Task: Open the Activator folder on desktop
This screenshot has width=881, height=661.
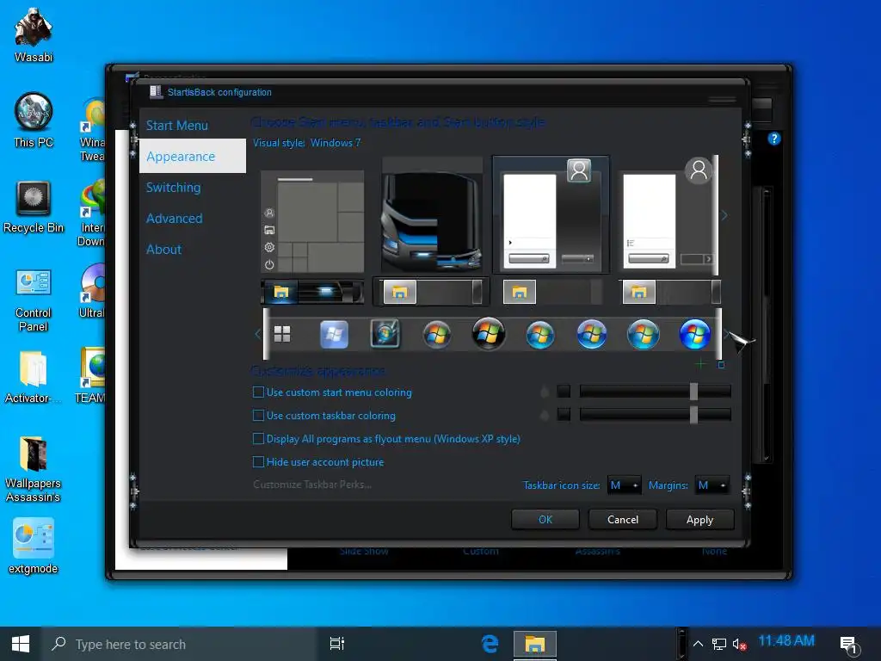Action: click(34, 377)
